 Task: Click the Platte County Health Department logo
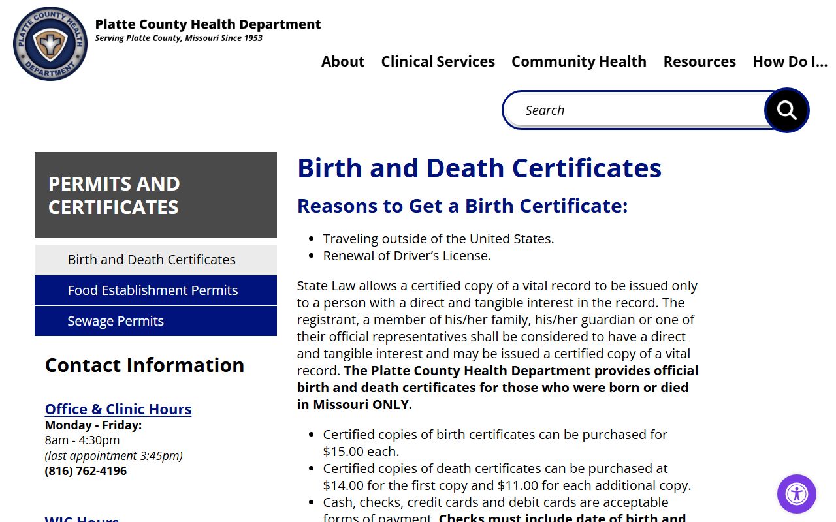50,44
